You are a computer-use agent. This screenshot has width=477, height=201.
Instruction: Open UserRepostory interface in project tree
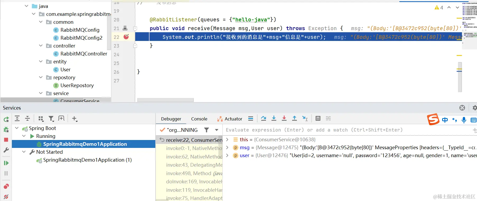pos(77,85)
